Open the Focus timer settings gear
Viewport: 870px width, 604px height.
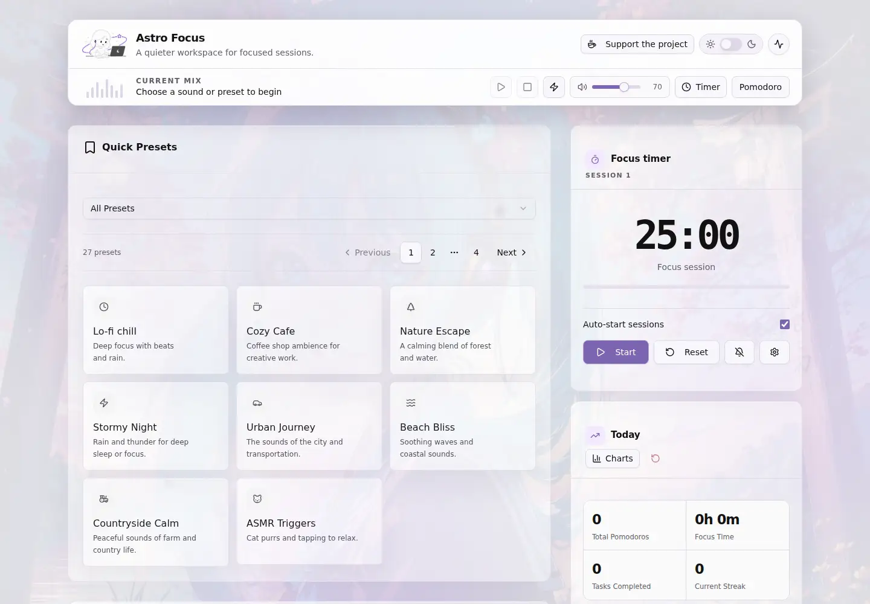click(x=775, y=352)
